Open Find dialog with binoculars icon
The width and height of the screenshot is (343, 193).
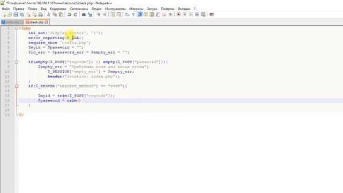84,14
